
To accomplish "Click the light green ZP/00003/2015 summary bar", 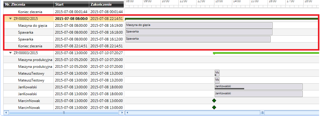I will click(x=266, y=53).
